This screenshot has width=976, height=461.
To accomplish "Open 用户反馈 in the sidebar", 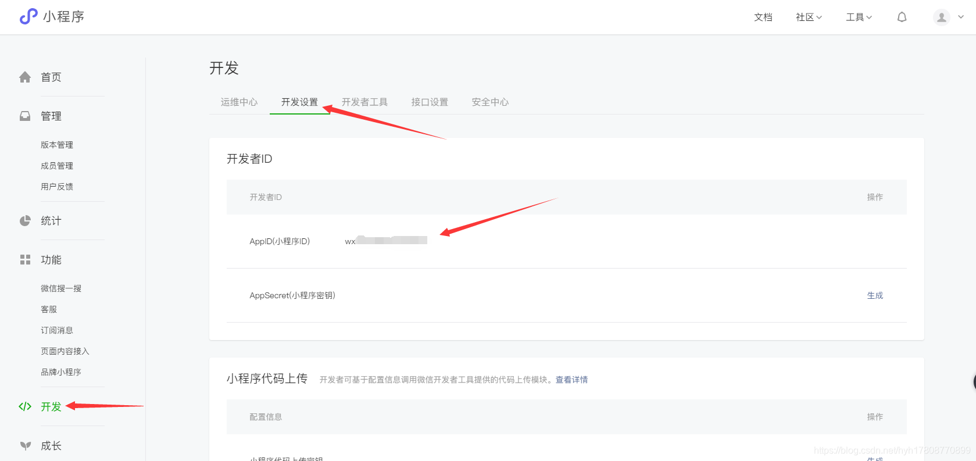I will point(57,187).
